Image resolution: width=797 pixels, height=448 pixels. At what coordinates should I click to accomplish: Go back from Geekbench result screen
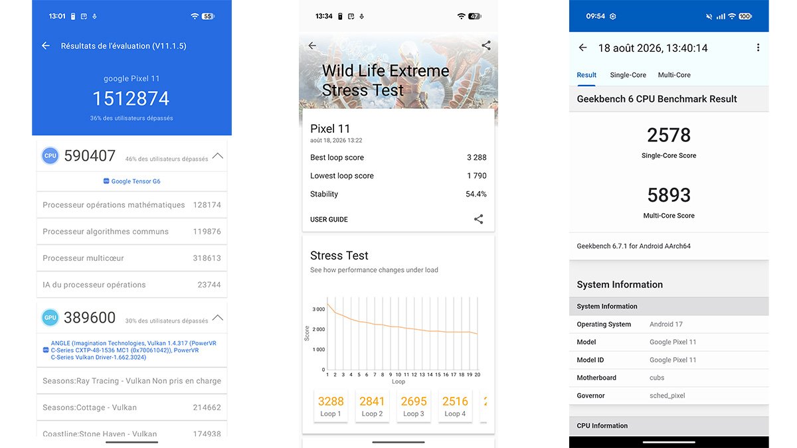click(x=582, y=48)
